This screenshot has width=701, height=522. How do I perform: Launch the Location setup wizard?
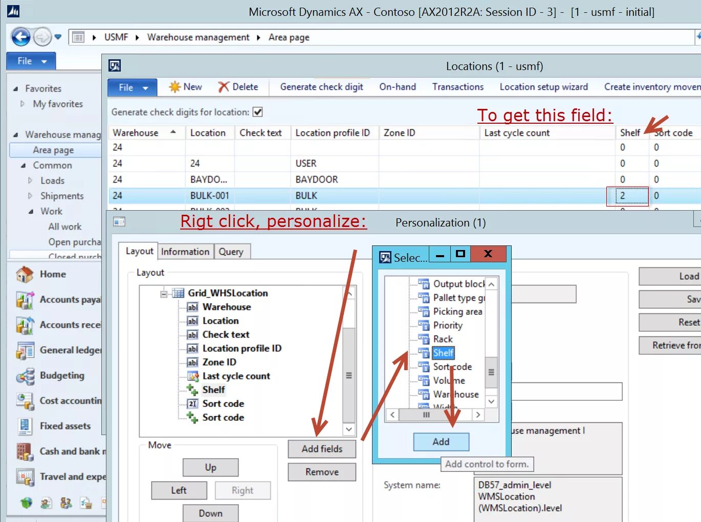pyautogui.click(x=543, y=87)
